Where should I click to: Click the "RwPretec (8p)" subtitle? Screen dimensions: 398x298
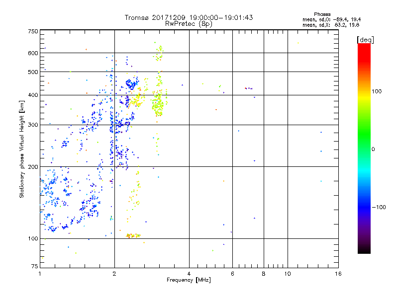click(x=189, y=24)
